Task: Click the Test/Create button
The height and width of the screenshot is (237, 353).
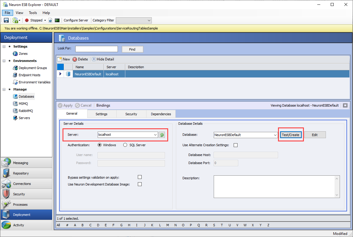Action: coord(290,135)
